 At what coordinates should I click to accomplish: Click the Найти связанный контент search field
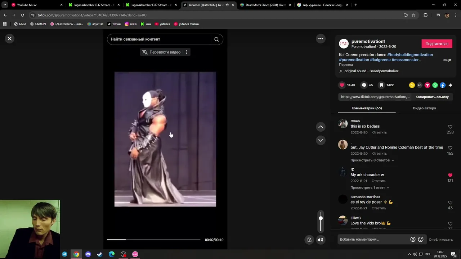point(158,40)
